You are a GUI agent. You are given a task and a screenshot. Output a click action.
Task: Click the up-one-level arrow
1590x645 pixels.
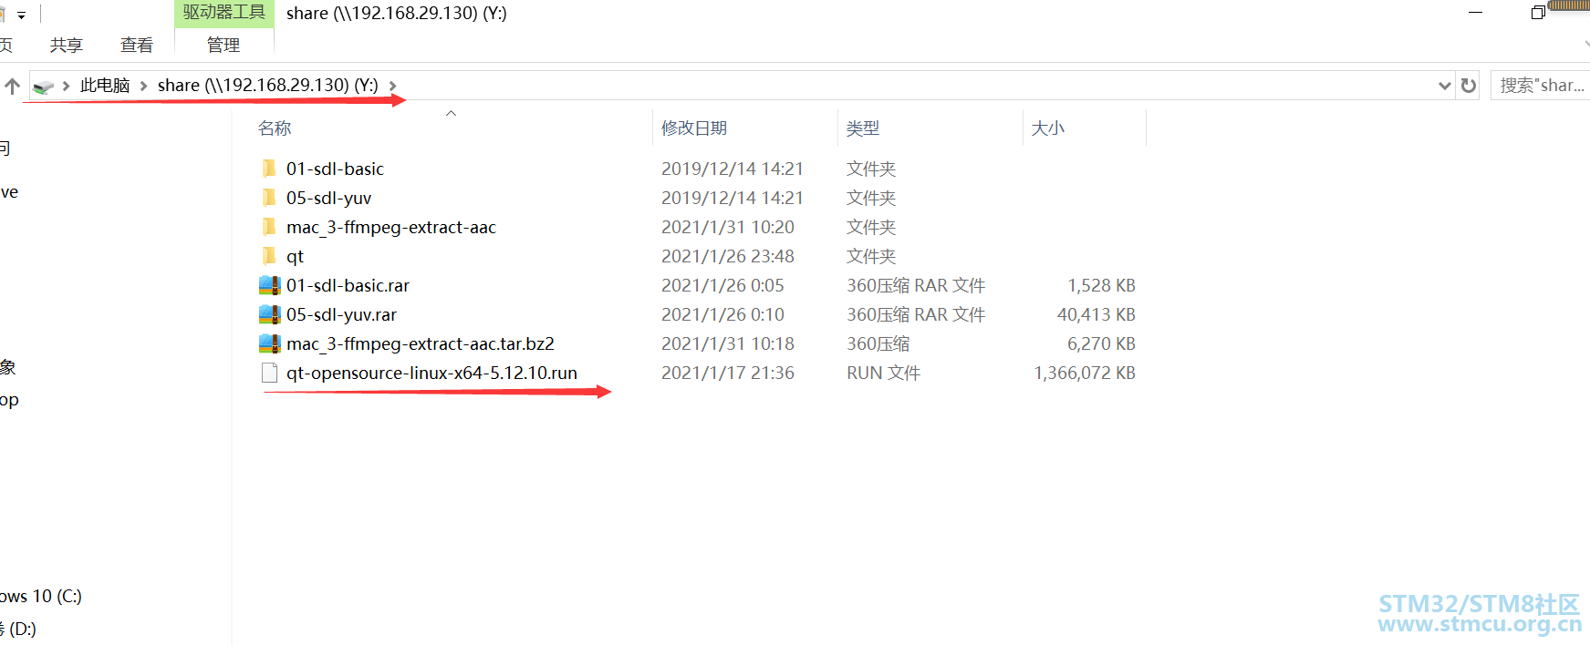tap(12, 86)
